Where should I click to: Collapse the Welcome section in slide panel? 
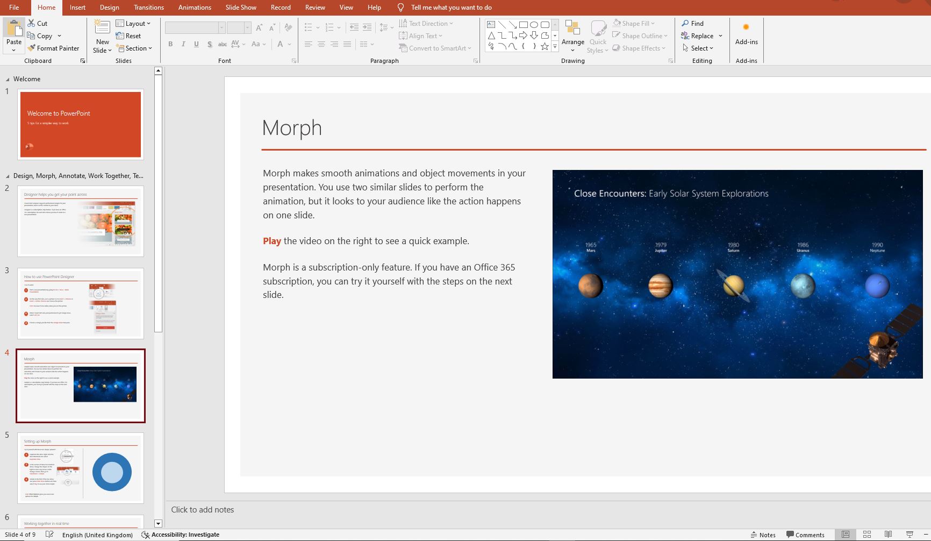pyautogui.click(x=8, y=79)
